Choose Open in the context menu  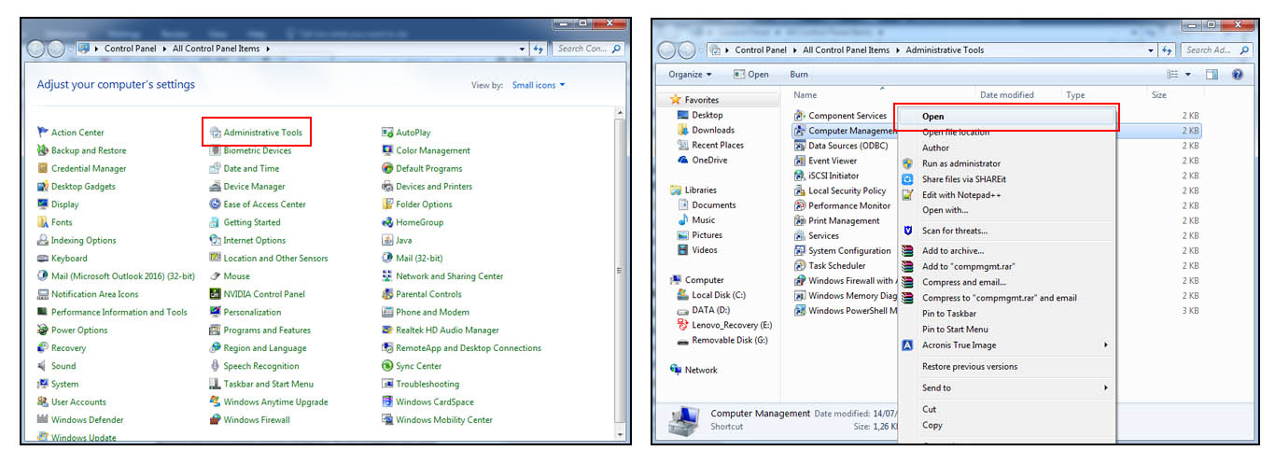pos(1006,117)
